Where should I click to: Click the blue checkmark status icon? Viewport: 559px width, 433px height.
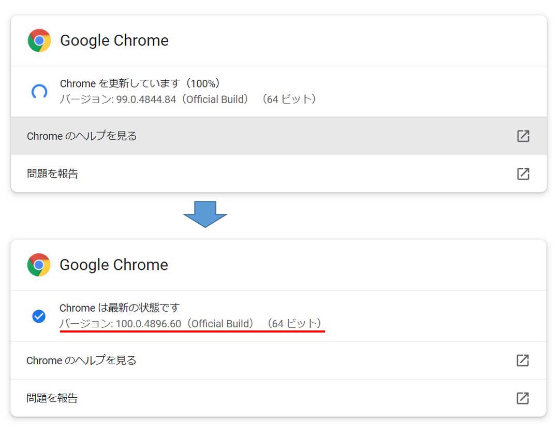pyautogui.click(x=39, y=316)
